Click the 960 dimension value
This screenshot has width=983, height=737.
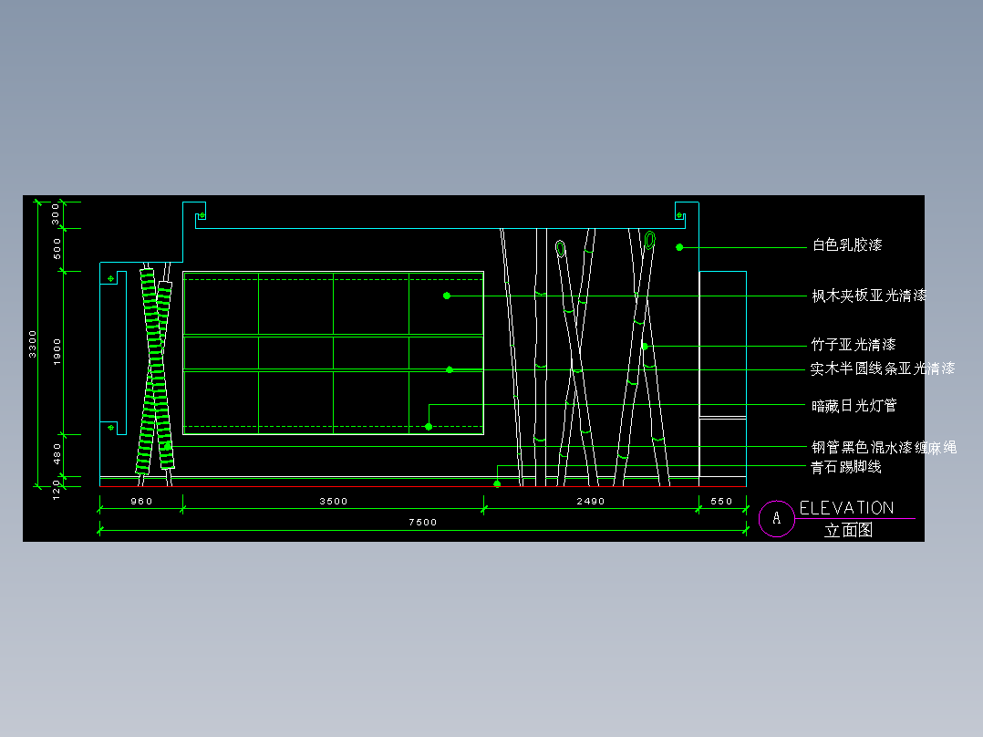tap(141, 501)
